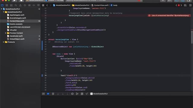Click the error indicator in status bar
Screen dimensions: 193x108
point(139,1)
